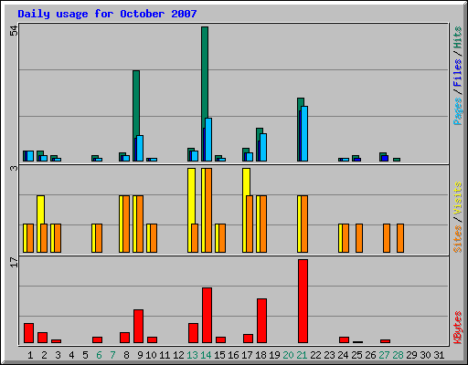
Task: Click day label "16" on the x-axis
Action: 233,355
